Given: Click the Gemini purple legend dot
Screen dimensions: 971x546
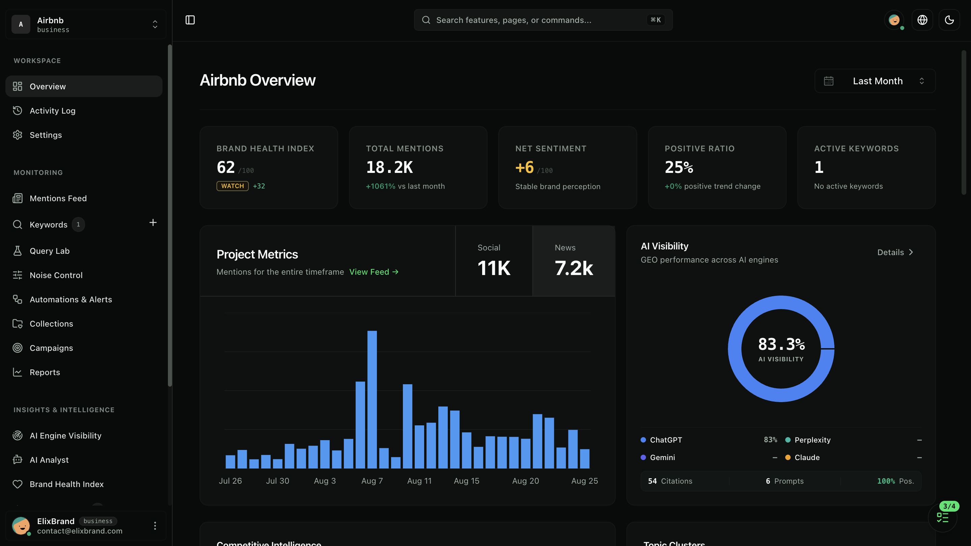Looking at the screenshot, I should [x=643, y=457].
